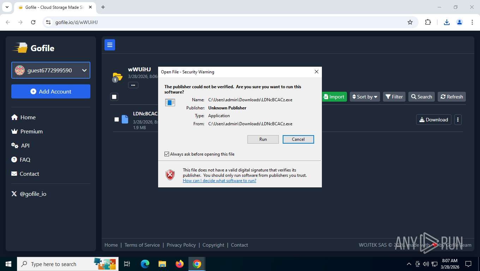This screenshot has width=480, height=271.
Task: Download the LDNcBCACz file
Action: (x=434, y=120)
